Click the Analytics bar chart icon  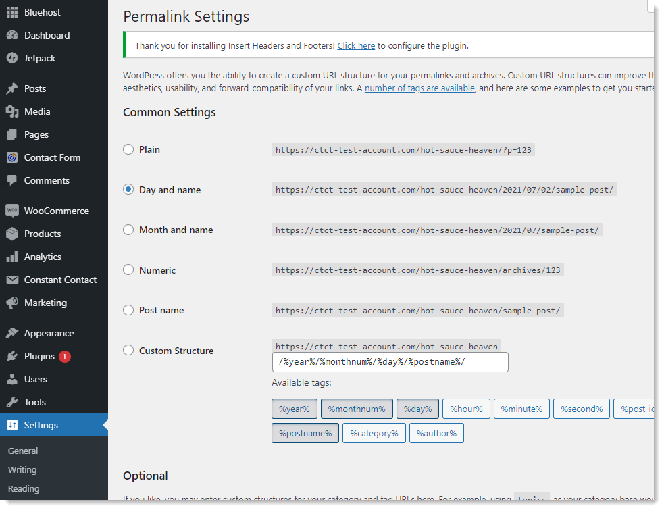click(x=12, y=257)
